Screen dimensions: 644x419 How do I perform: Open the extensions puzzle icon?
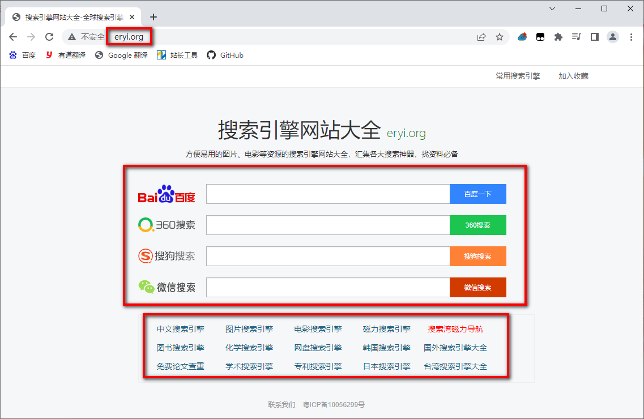click(558, 37)
